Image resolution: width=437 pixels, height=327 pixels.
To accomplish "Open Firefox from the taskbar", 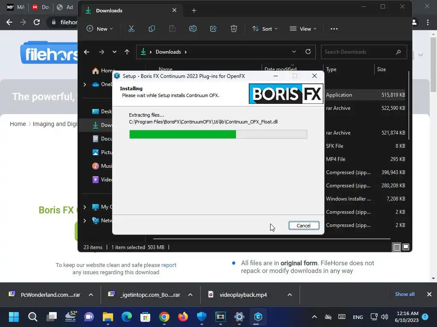I will [183, 317].
